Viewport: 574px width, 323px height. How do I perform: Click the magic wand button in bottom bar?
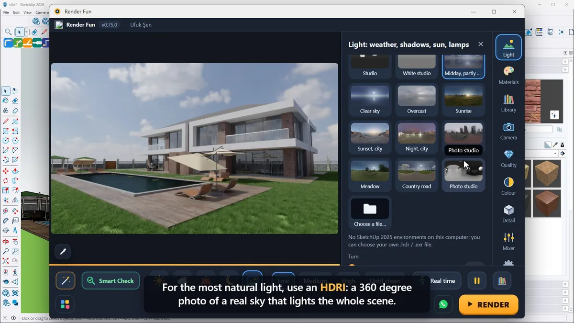tap(66, 281)
